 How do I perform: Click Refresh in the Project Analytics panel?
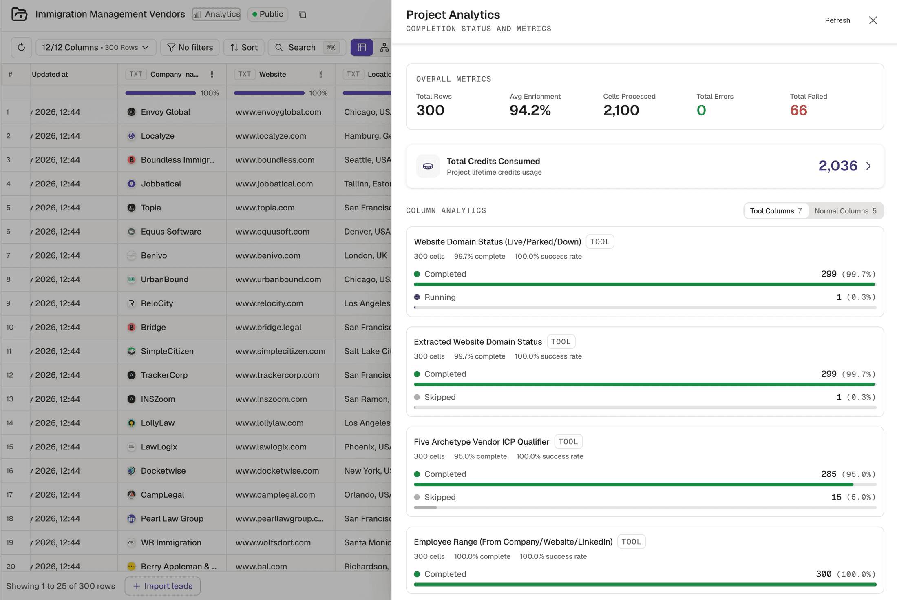click(x=837, y=20)
